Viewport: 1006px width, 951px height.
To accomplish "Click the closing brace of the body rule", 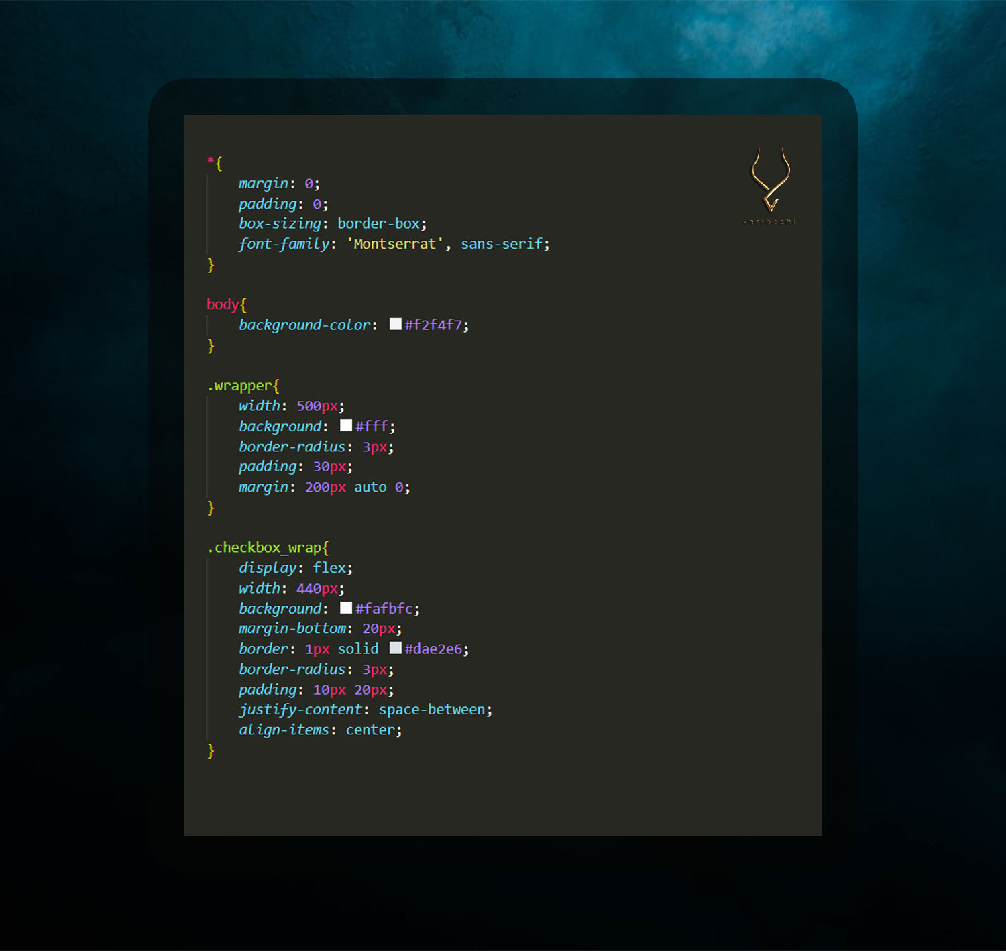I will (x=209, y=345).
